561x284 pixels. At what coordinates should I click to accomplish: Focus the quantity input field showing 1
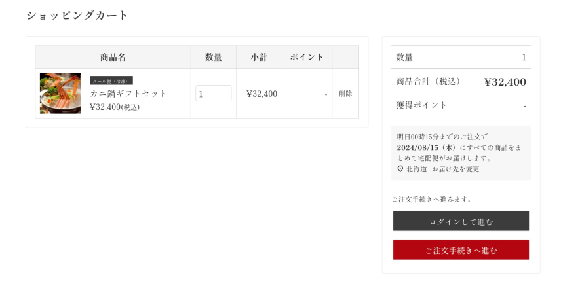213,94
